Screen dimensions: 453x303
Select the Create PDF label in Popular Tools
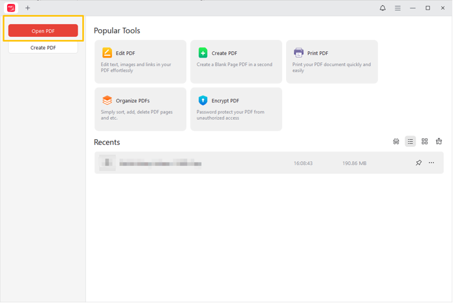click(224, 53)
